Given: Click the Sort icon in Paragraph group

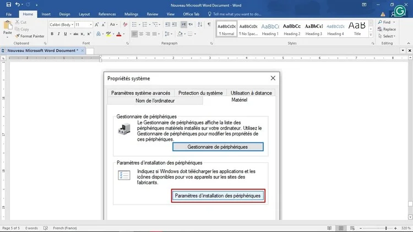Looking at the screenshot, I should pos(199,25).
